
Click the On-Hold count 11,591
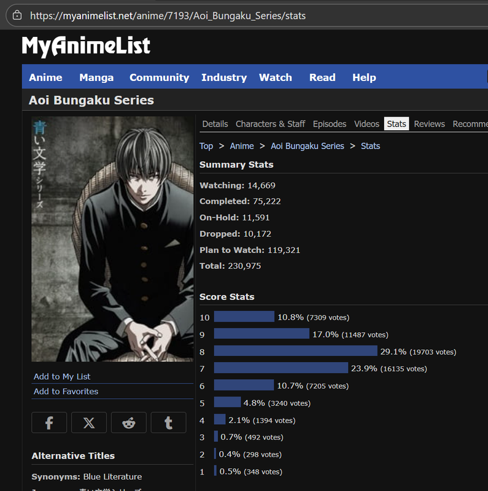pyautogui.click(x=255, y=218)
